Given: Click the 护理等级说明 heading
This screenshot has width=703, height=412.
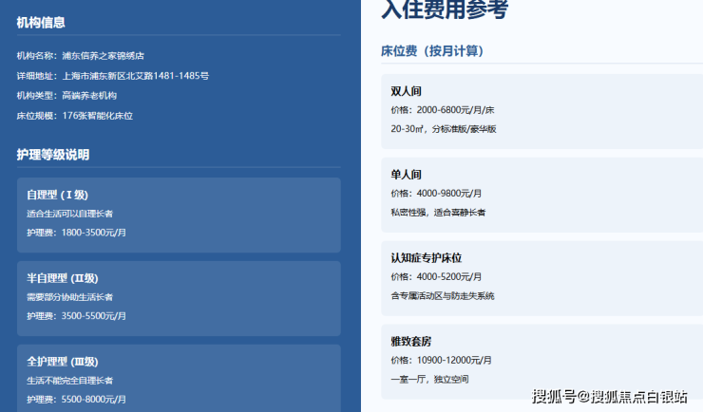Looking at the screenshot, I should coord(53,155).
